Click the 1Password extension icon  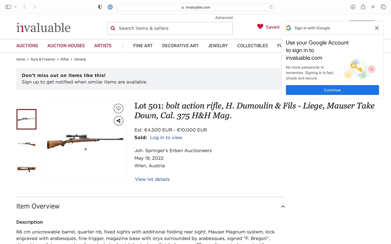tap(110, 7)
